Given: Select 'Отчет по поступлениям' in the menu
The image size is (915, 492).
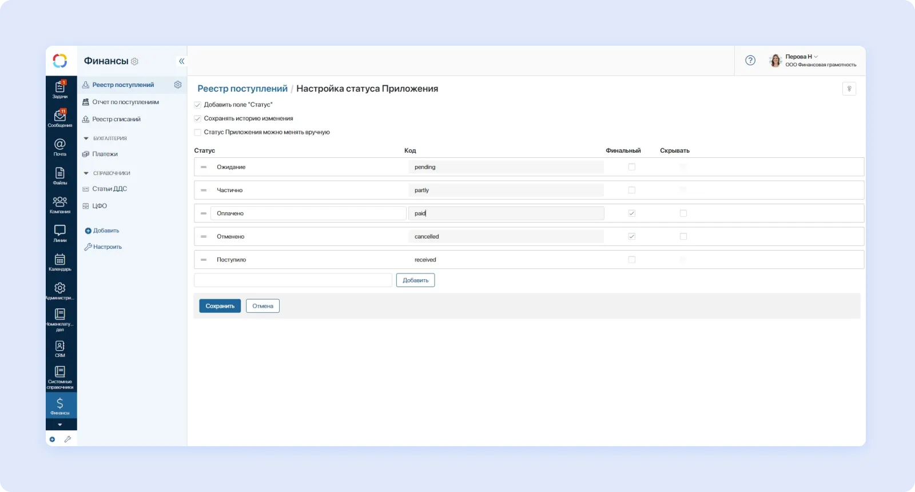Looking at the screenshot, I should click(x=125, y=102).
